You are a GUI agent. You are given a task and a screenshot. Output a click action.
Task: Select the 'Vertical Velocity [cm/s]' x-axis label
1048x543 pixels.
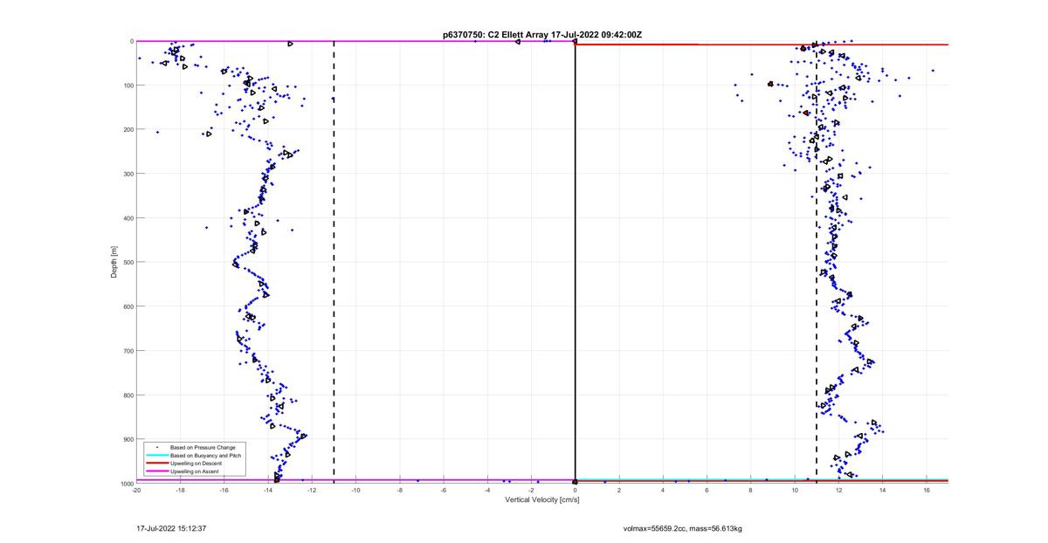(542, 500)
